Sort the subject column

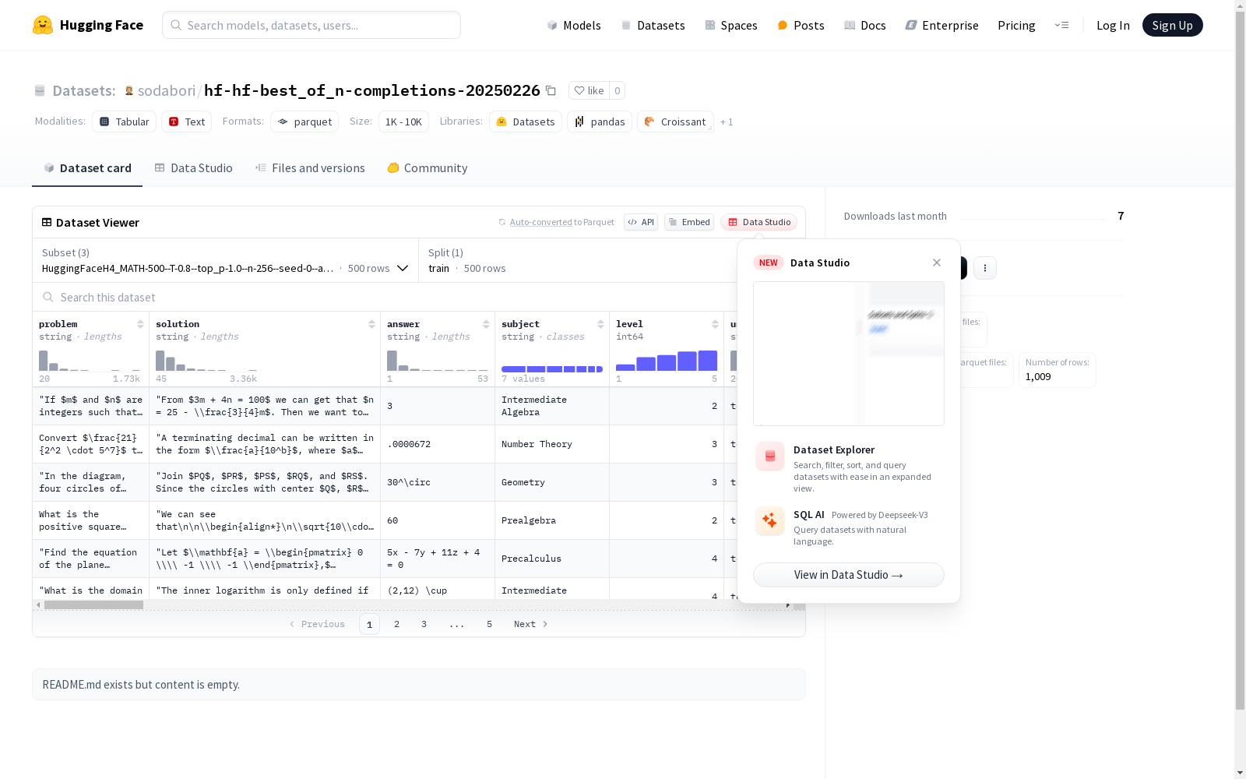click(600, 324)
